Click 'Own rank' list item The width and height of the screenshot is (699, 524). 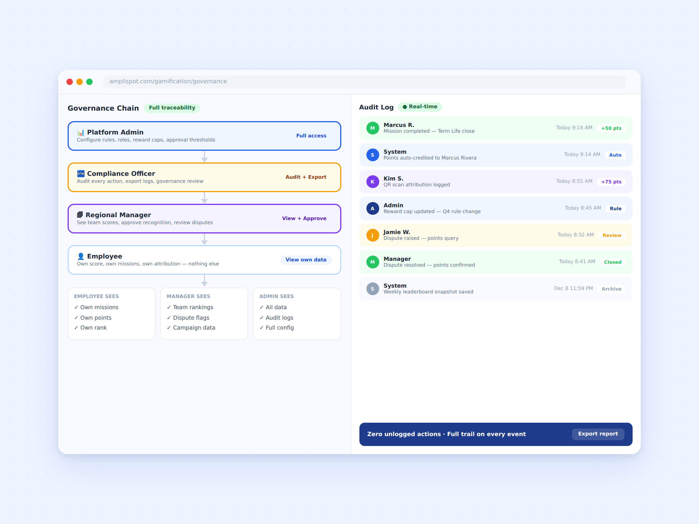[90, 328]
